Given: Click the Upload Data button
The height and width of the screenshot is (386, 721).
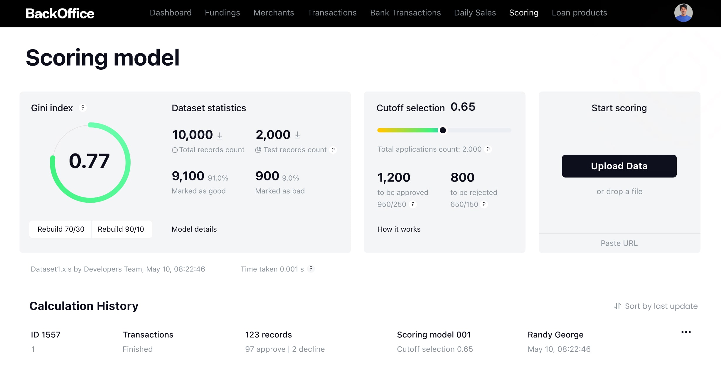Looking at the screenshot, I should [619, 166].
